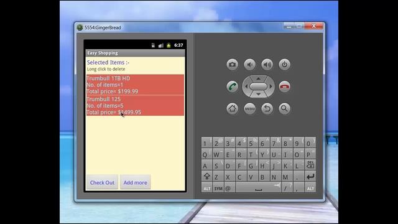Click the M key on keyboard
Image resolution: width=398 pixels, height=224 pixels.
coord(287,175)
